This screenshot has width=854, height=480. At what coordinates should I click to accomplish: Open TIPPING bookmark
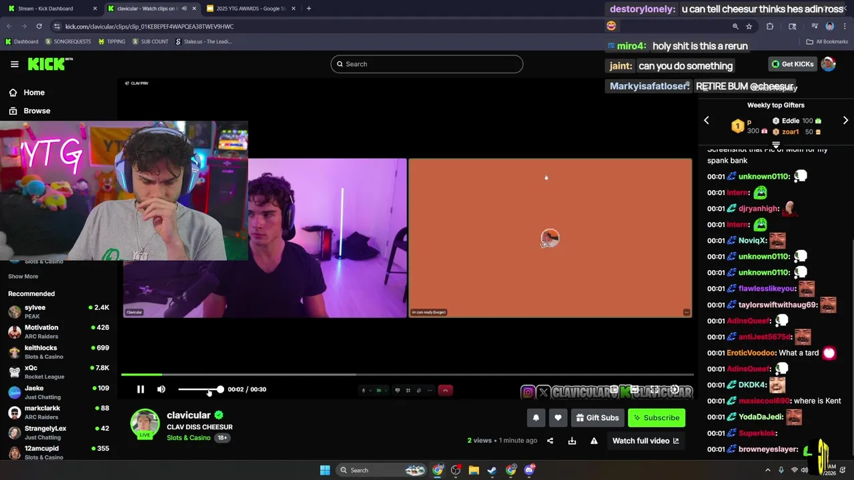point(111,41)
